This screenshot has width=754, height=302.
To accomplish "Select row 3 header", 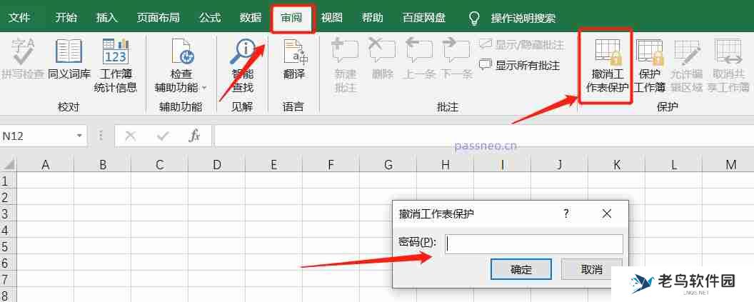I will coord(6,214).
